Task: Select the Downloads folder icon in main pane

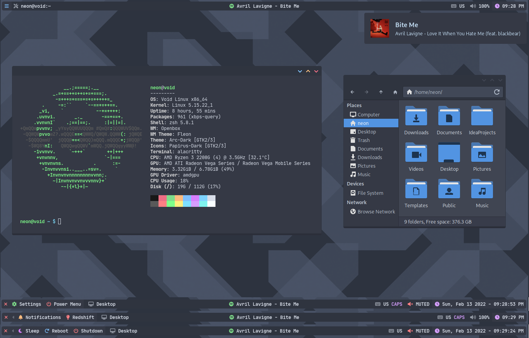Action: click(x=416, y=116)
